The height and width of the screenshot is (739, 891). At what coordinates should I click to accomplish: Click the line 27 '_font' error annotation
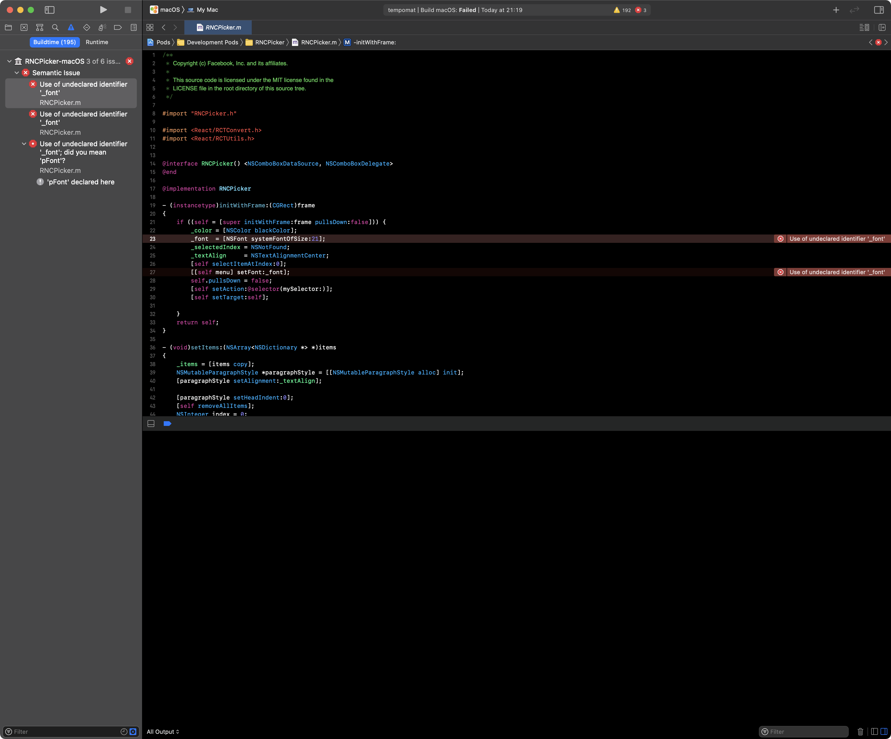point(832,272)
